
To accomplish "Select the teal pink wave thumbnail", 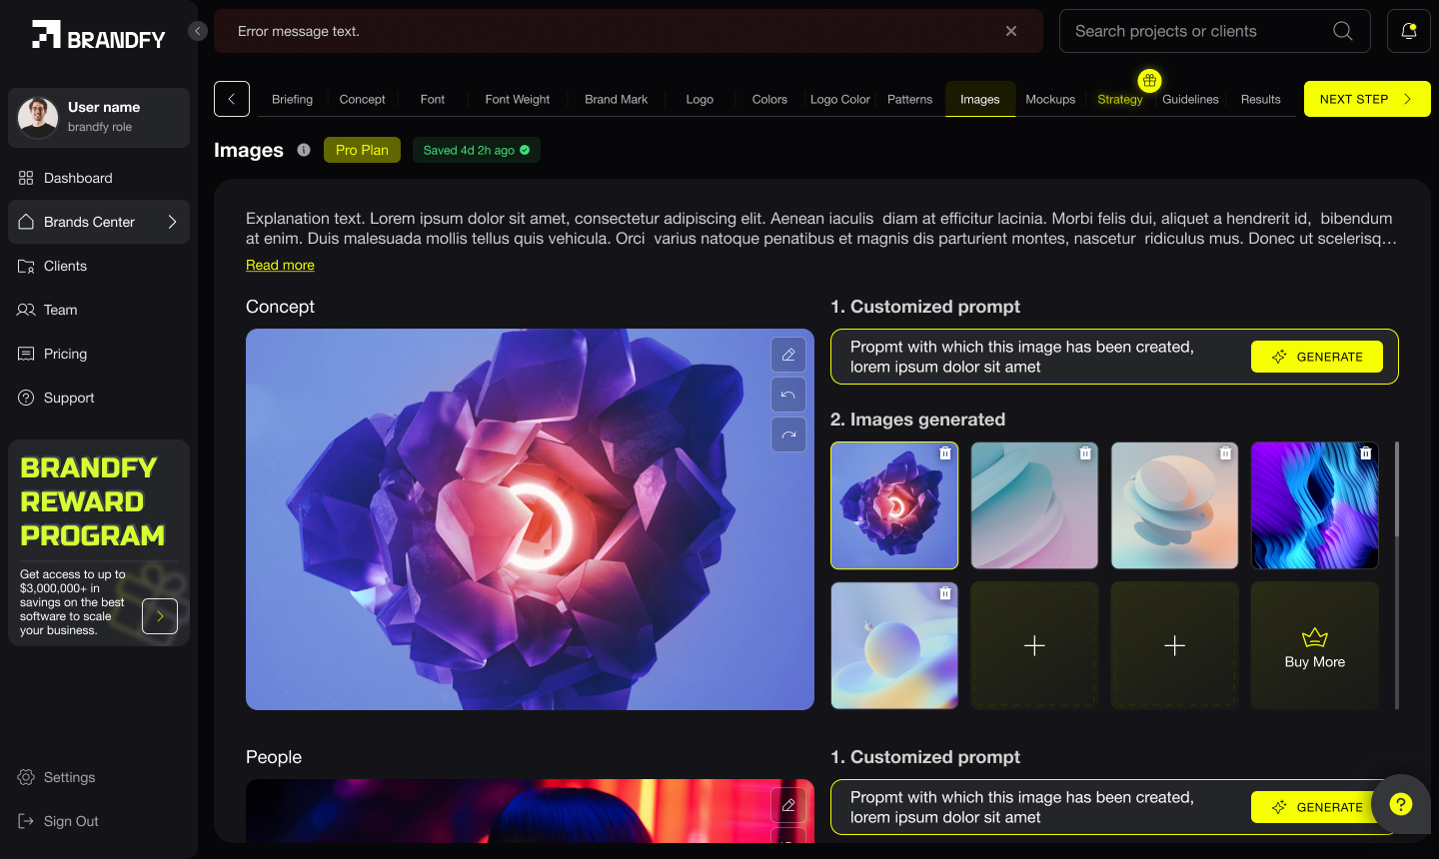I will tap(1034, 505).
